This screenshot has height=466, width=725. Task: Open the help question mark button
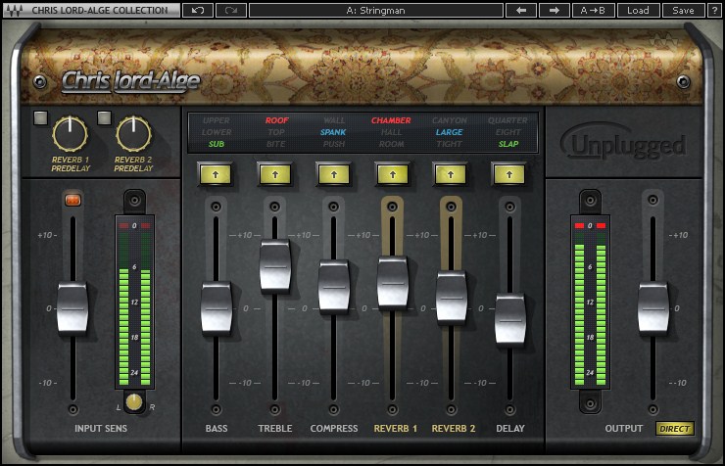coord(713,10)
